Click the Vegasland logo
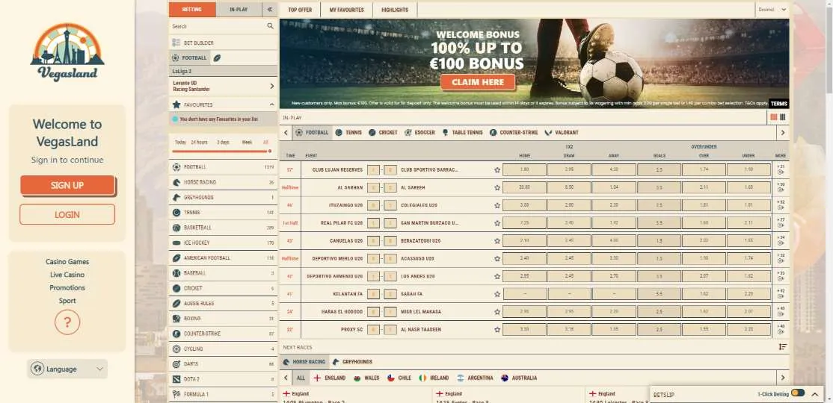The height and width of the screenshot is (403, 833). coord(67,52)
